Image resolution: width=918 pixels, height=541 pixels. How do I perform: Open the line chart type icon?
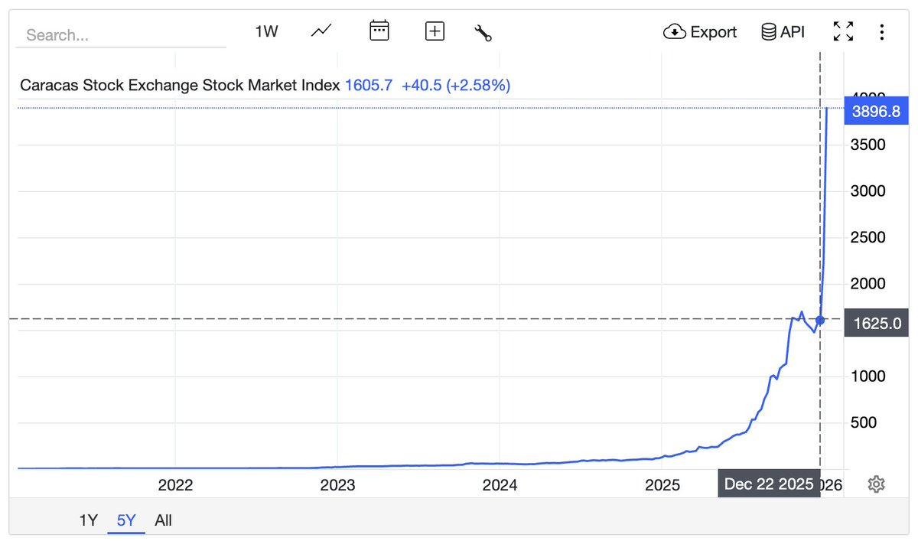[x=321, y=31]
